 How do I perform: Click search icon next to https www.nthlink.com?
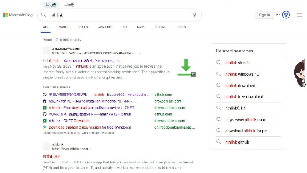[219, 119]
